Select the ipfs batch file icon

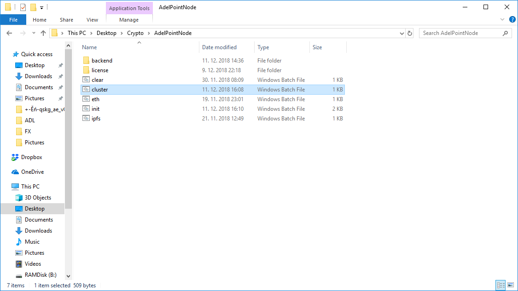[x=86, y=118]
